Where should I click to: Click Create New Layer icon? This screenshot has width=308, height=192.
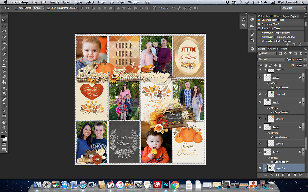click(x=295, y=175)
